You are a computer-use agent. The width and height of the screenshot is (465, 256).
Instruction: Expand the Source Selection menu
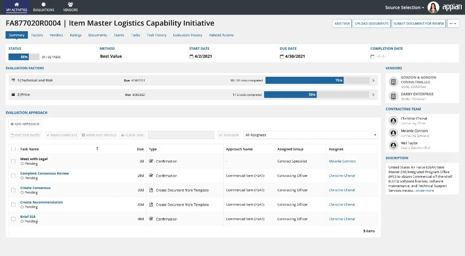click(405, 7)
